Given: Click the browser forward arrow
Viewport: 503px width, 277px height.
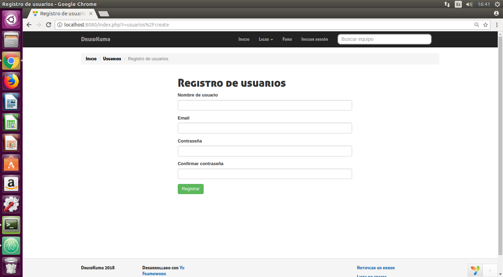Looking at the screenshot, I should point(39,25).
